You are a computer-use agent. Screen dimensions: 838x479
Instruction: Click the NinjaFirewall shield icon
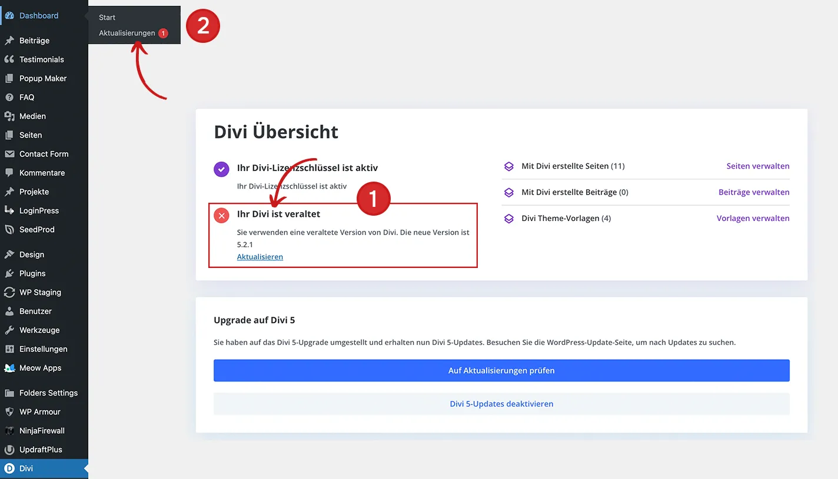[11, 431]
